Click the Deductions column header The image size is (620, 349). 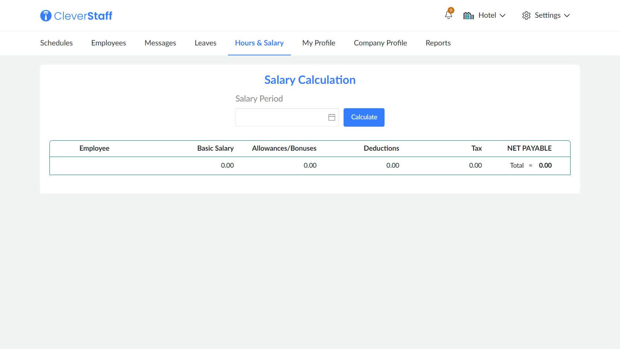point(381,148)
